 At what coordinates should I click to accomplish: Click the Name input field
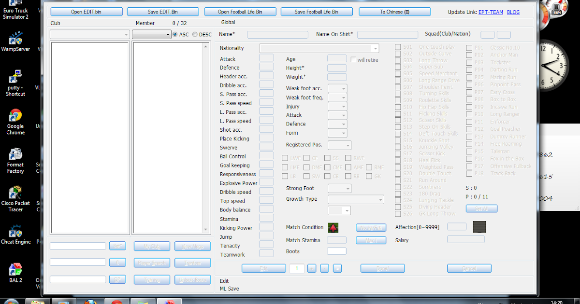coord(277,34)
